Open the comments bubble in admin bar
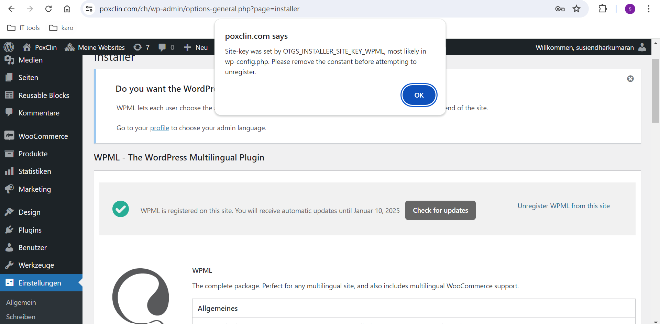The width and height of the screenshot is (660, 324). tap(166, 47)
